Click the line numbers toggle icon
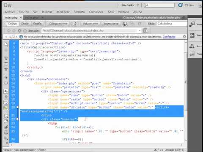This screenshot has width=203, height=152. coord(6,91)
